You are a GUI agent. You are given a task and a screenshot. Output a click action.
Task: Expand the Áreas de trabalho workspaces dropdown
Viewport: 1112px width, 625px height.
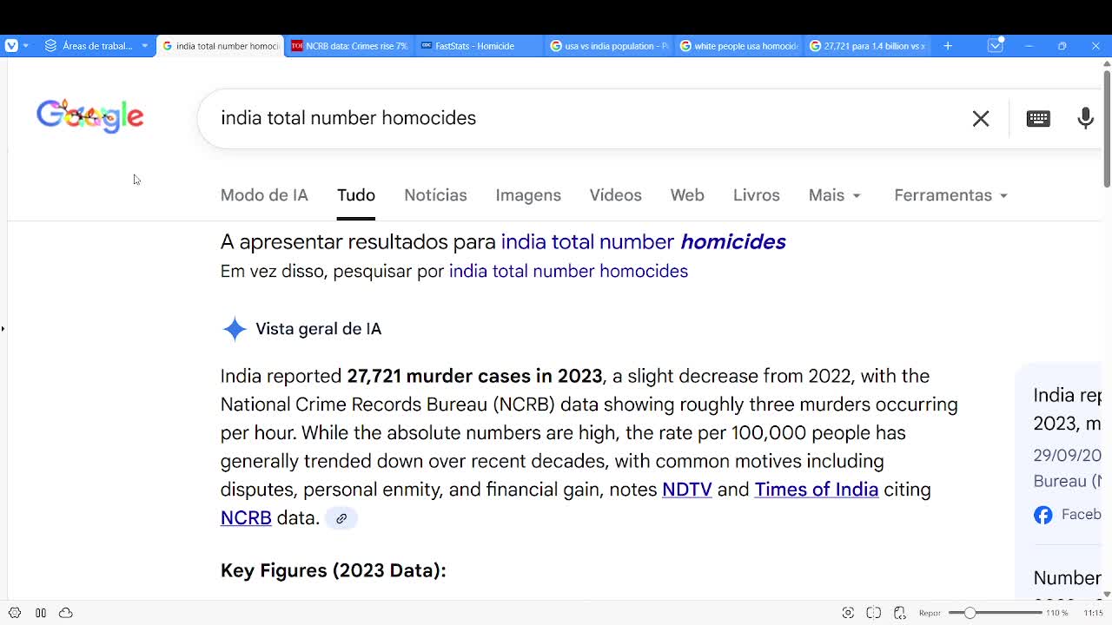[x=144, y=46]
